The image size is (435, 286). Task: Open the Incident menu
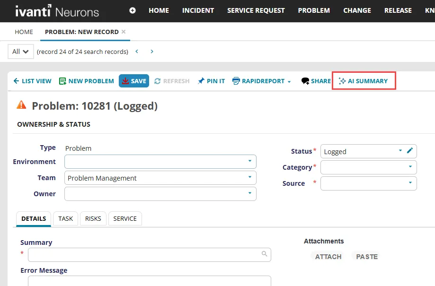(198, 10)
